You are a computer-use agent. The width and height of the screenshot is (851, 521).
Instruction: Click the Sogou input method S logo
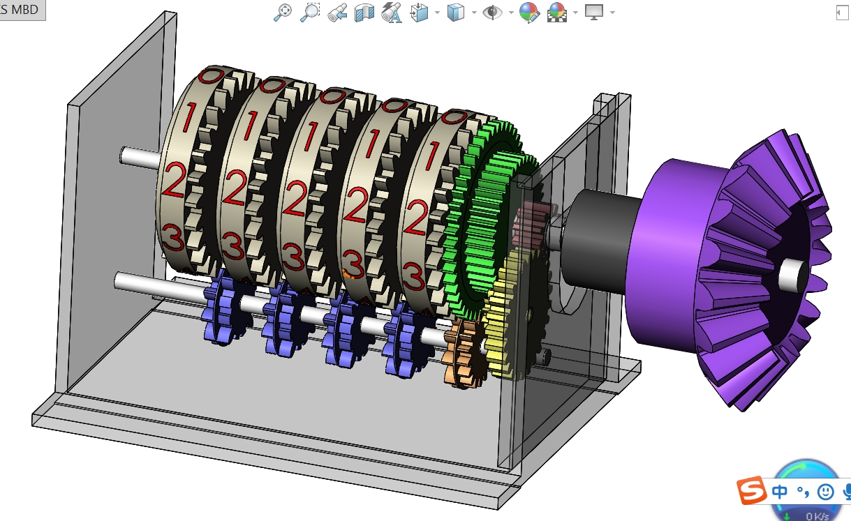pos(753,492)
